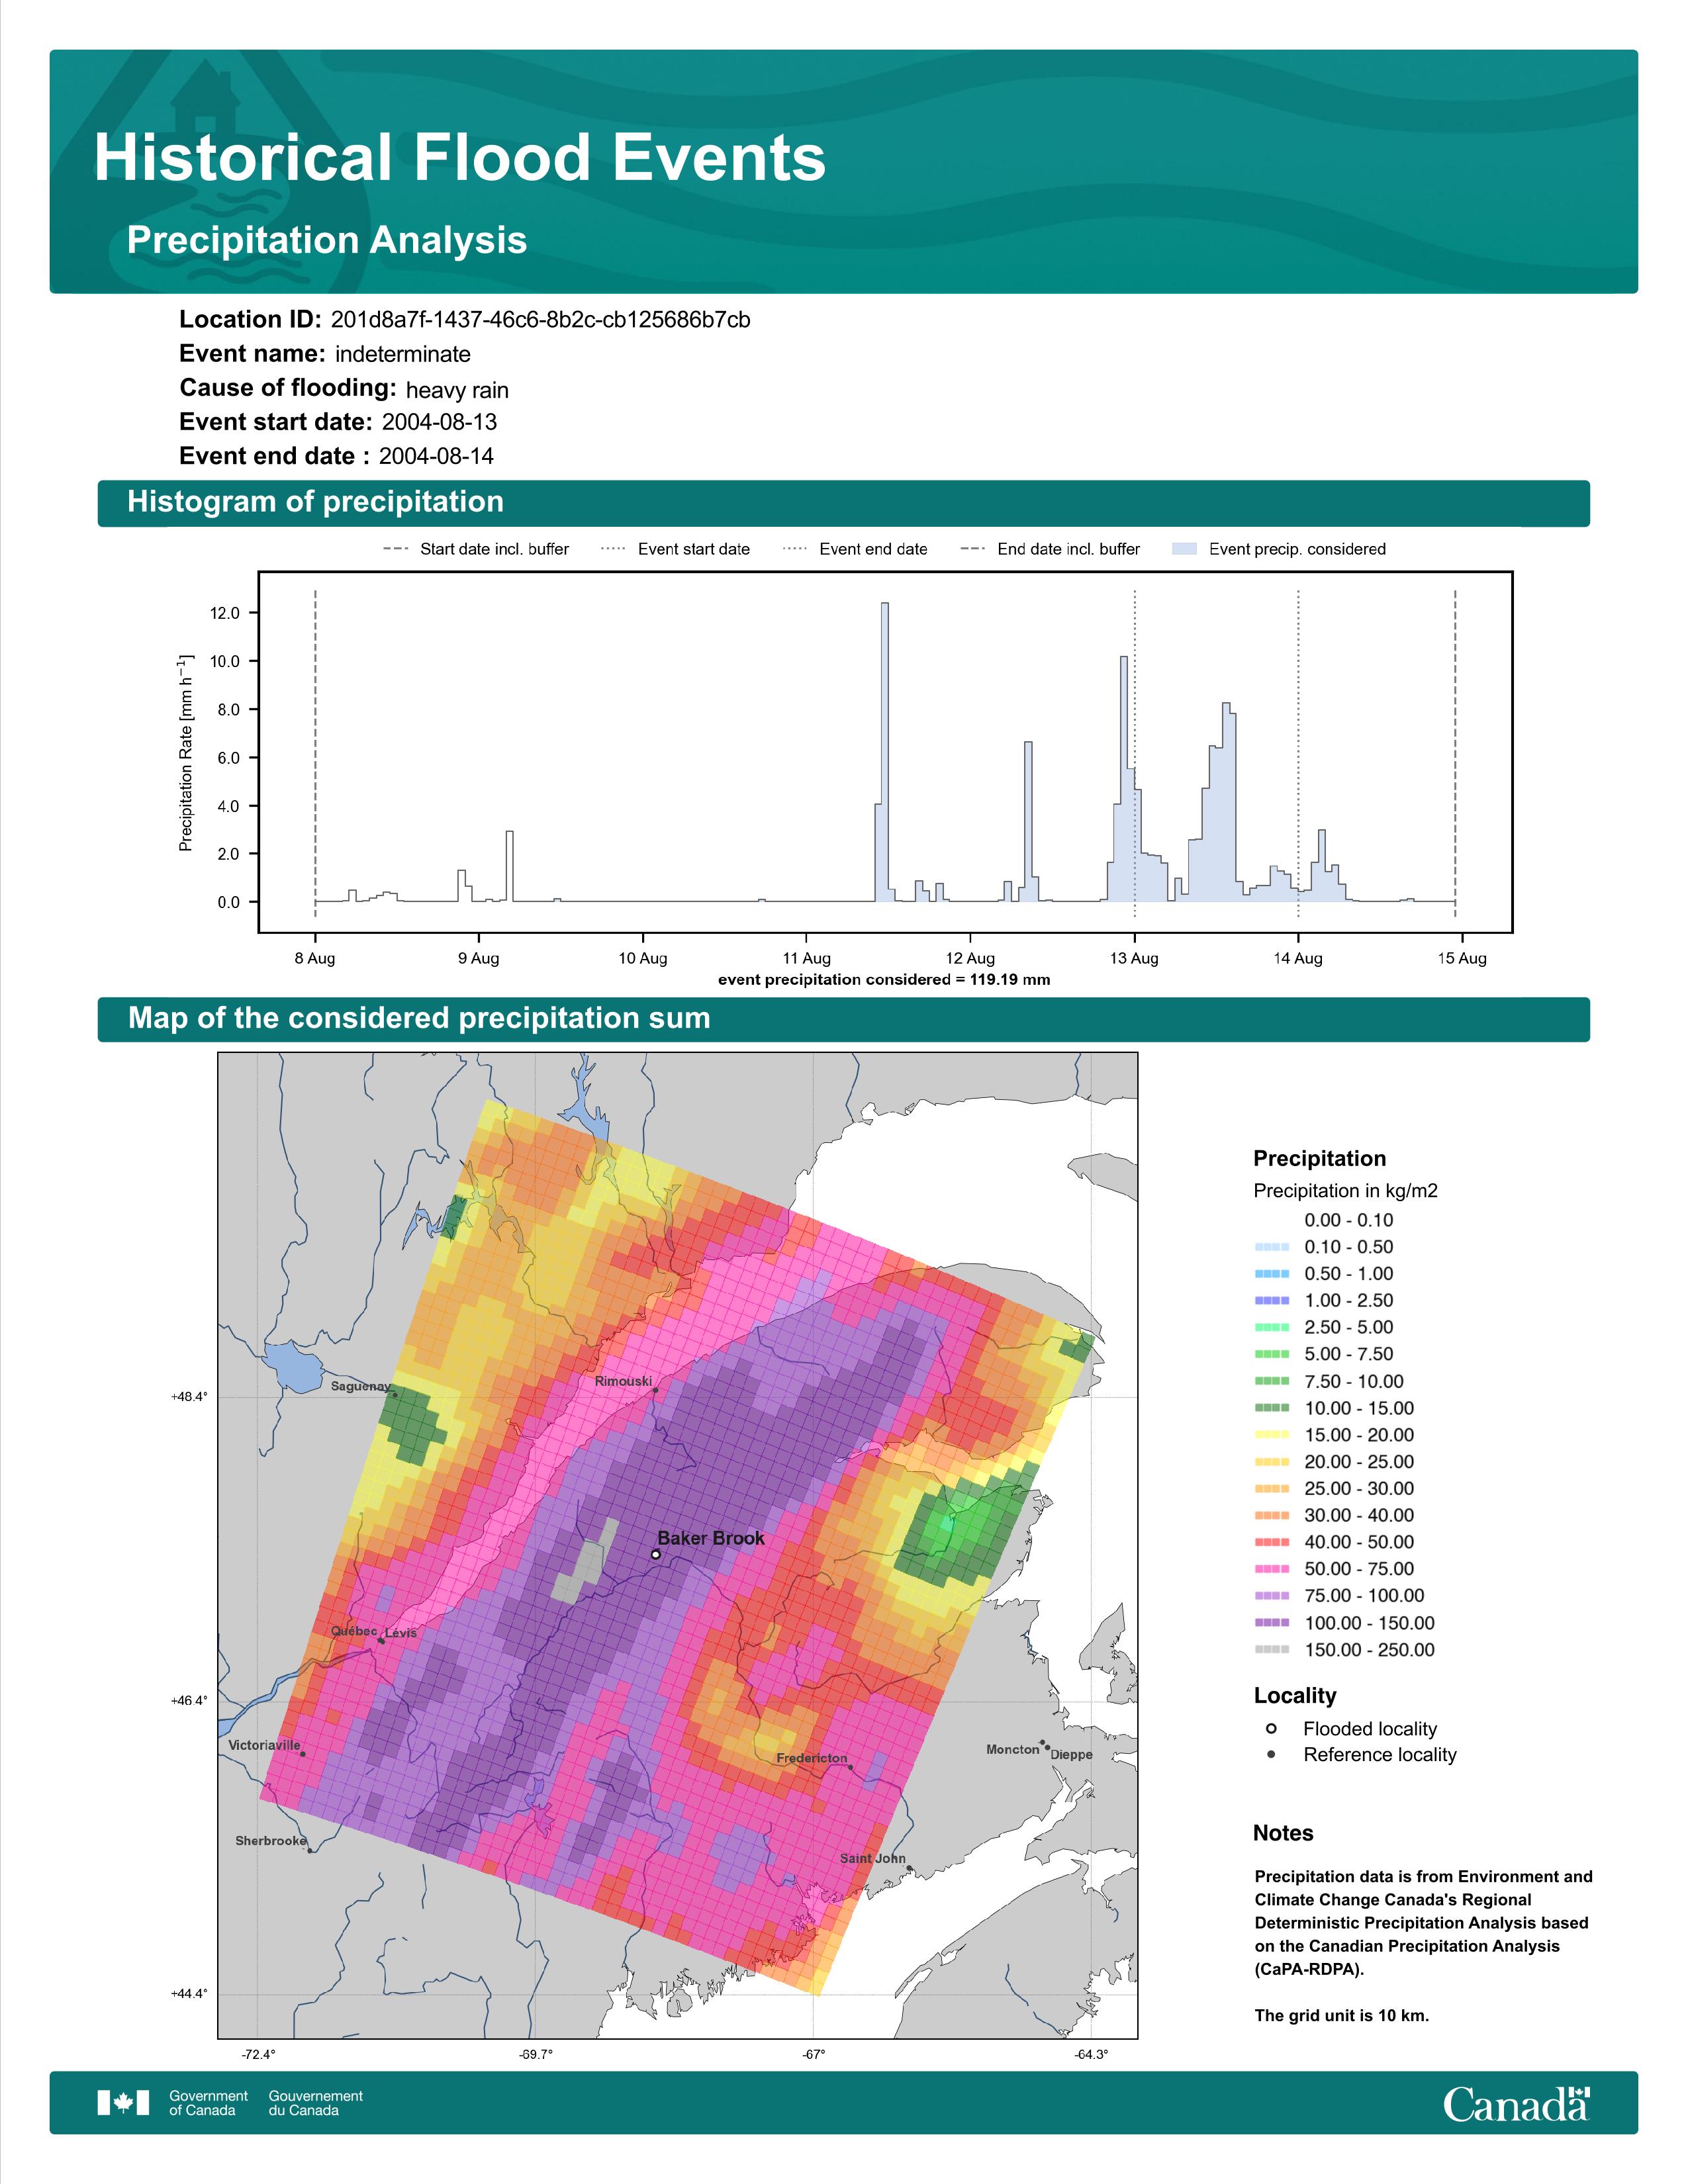Click the Saint John label on the map

click(x=873, y=1858)
